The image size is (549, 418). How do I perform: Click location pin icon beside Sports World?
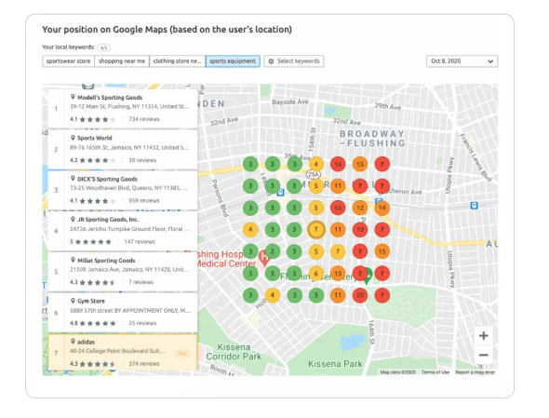click(73, 138)
